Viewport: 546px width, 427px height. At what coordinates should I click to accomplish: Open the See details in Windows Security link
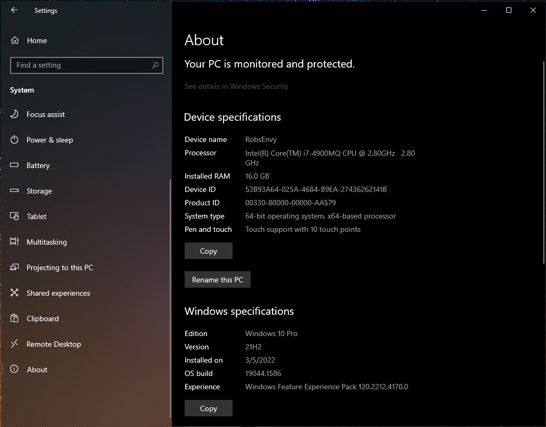[236, 86]
